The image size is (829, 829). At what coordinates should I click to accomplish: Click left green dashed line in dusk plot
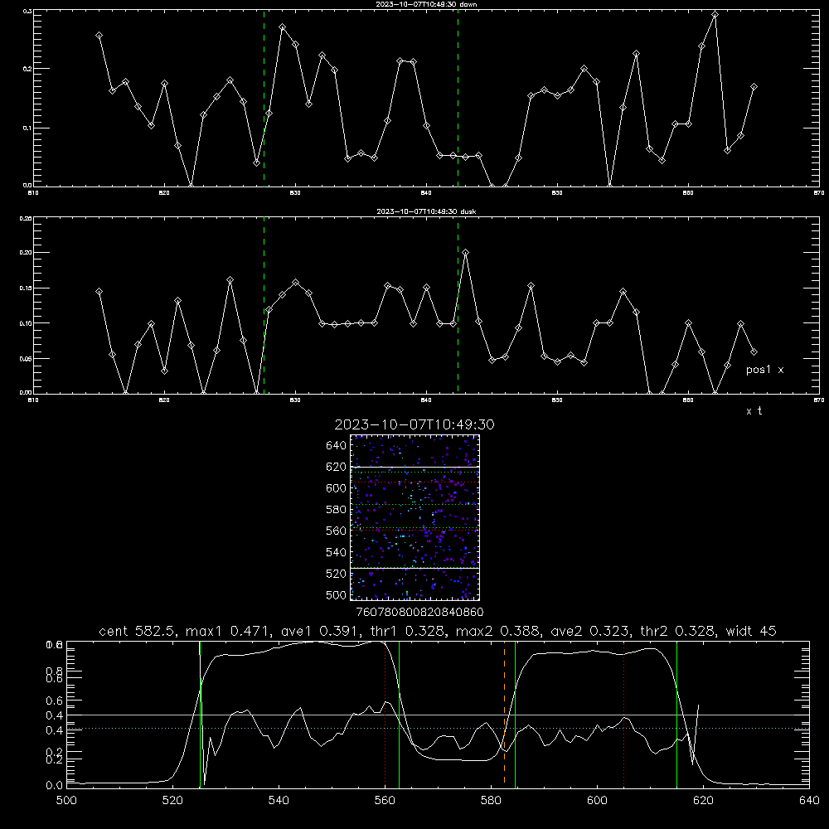pyautogui.click(x=264, y=305)
